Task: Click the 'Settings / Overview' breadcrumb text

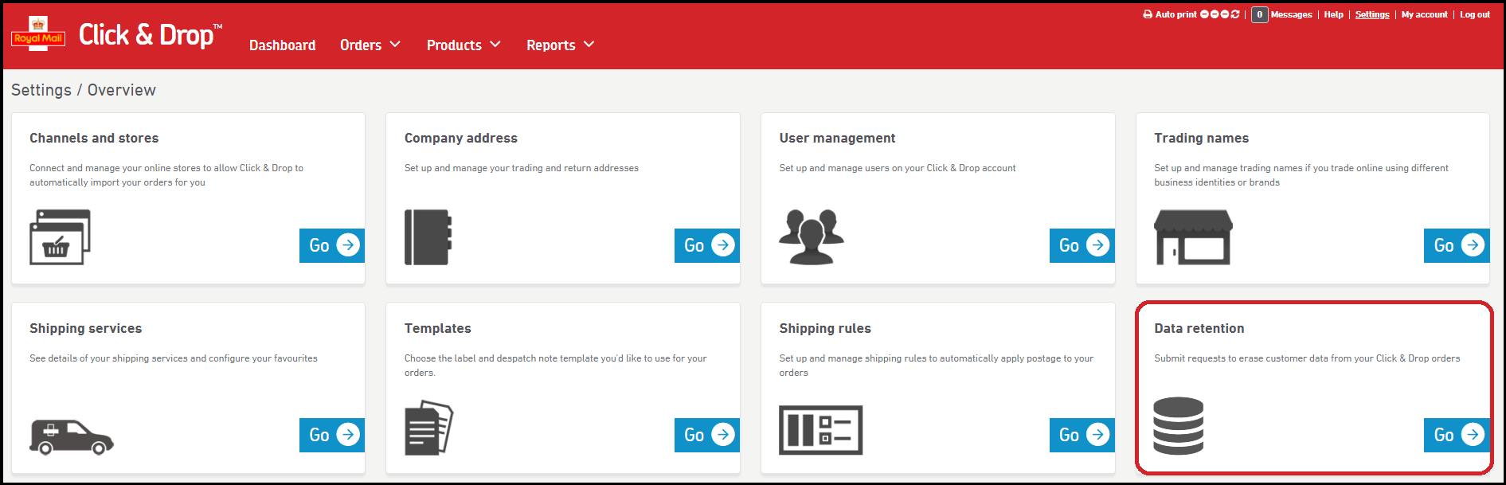Action: point(84,90)
